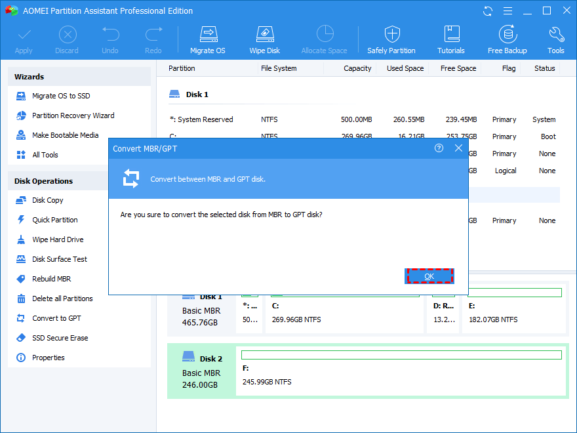577x433 pixels.
Task: Select the Free Space column header
Action: (458, 68)
